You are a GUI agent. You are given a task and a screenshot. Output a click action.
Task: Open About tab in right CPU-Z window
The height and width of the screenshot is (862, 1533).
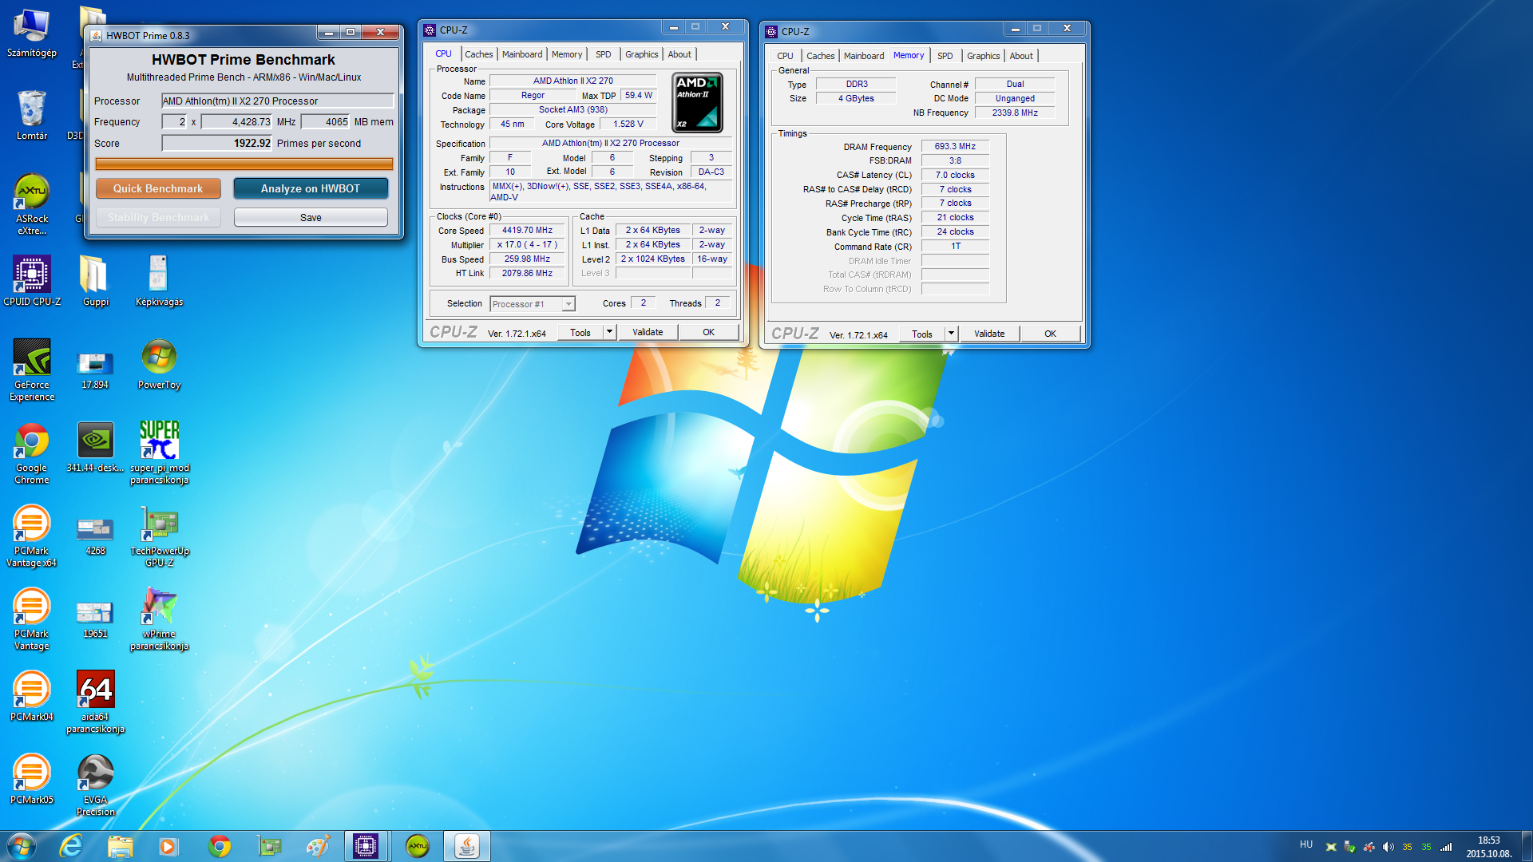tap(1021, 56)
